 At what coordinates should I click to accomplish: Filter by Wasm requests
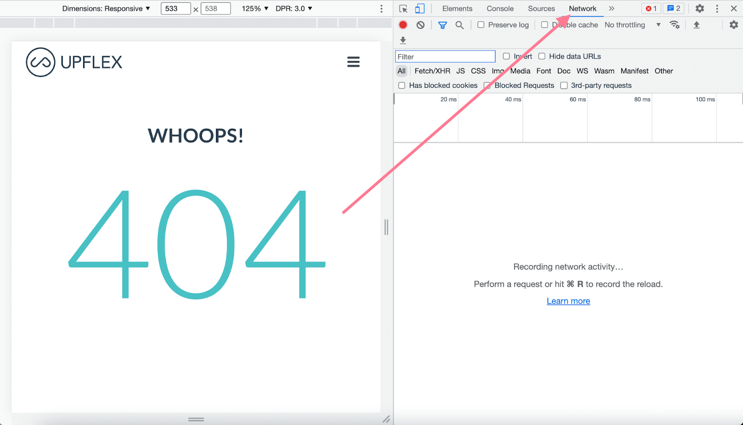pos(604,71)
